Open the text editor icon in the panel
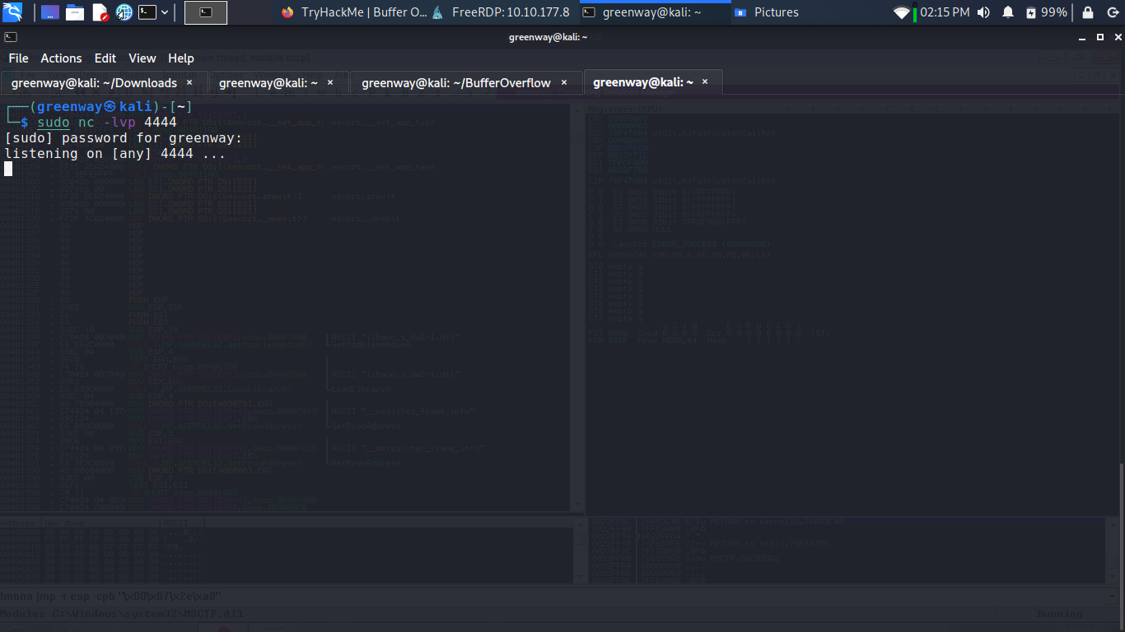Viewport: 1125px width, 632px height. coord(98,12)
